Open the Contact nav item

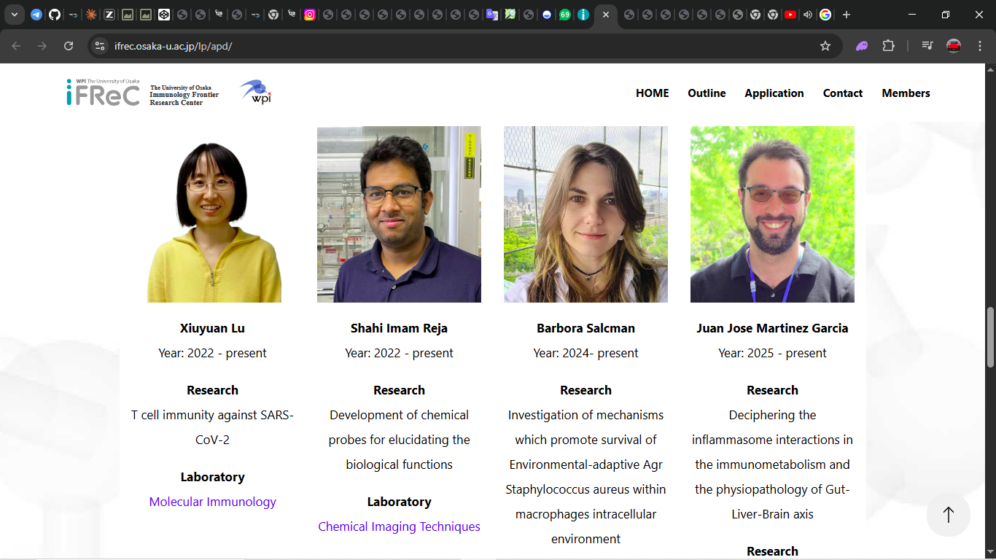tap(842, 93)
